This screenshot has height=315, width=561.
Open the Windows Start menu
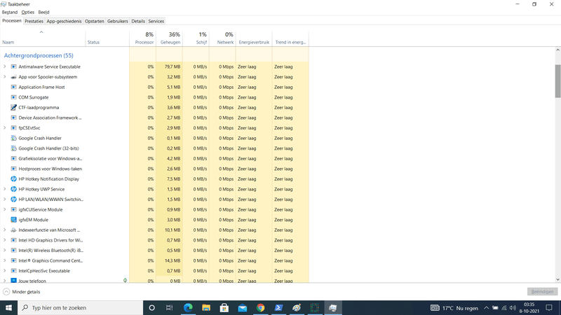pyautogui.click(x=8, y=307)
